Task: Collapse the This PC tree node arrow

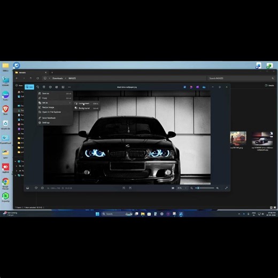Action: [x=16, y=161]
